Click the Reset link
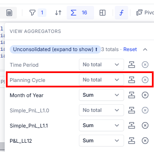This screenshot has width=154, height=152. coord(130,49)
